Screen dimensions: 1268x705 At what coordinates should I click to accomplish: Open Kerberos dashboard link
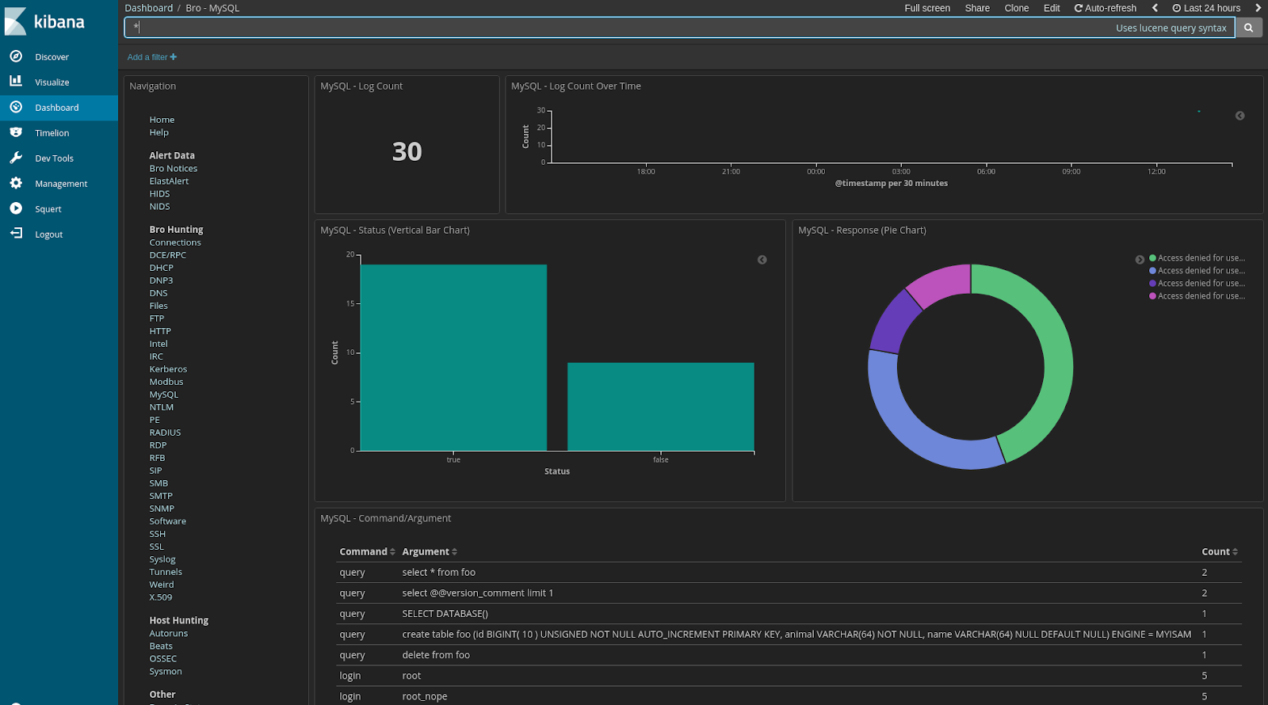click(x=168, y=369)
